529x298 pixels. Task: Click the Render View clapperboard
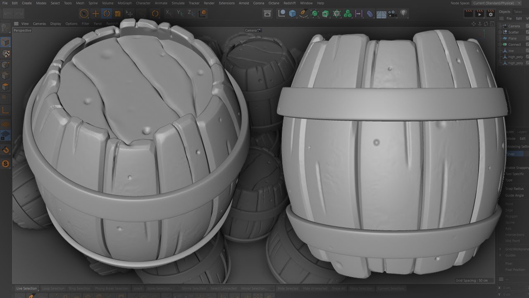468,14
